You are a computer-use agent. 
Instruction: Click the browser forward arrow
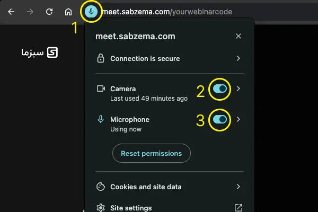tap(30, 11)
